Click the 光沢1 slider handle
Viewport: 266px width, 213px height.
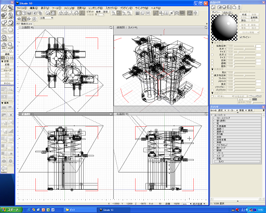[x=245, y=49]
